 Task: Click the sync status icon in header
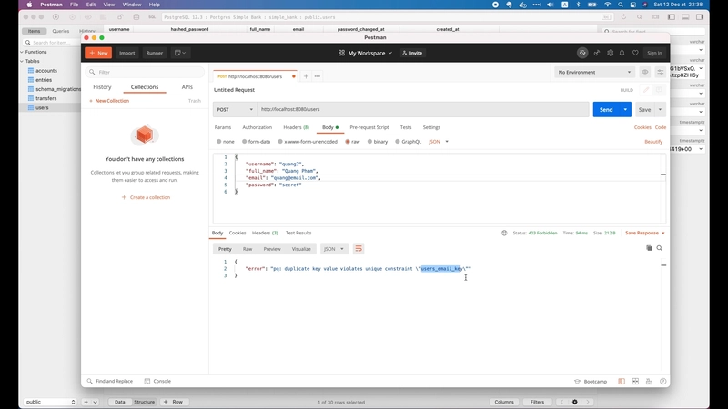coord(582,53)
